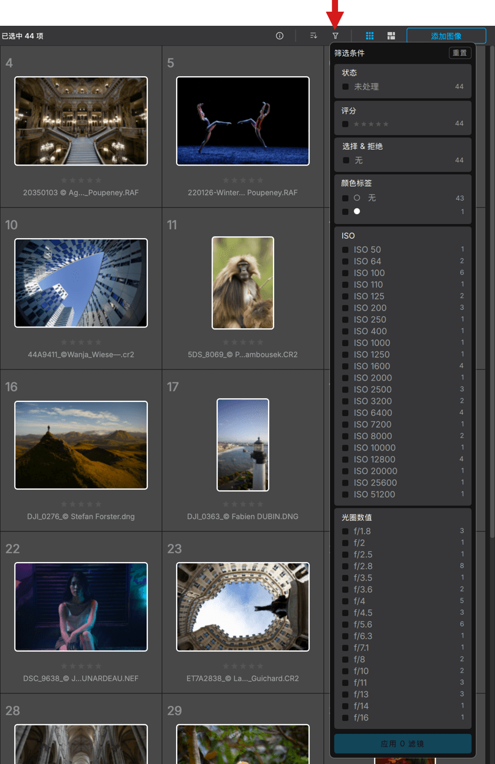
Task: Tick the f/3.6 aperture checkbox
Action: pyautogui.click(x=345, y=590)
